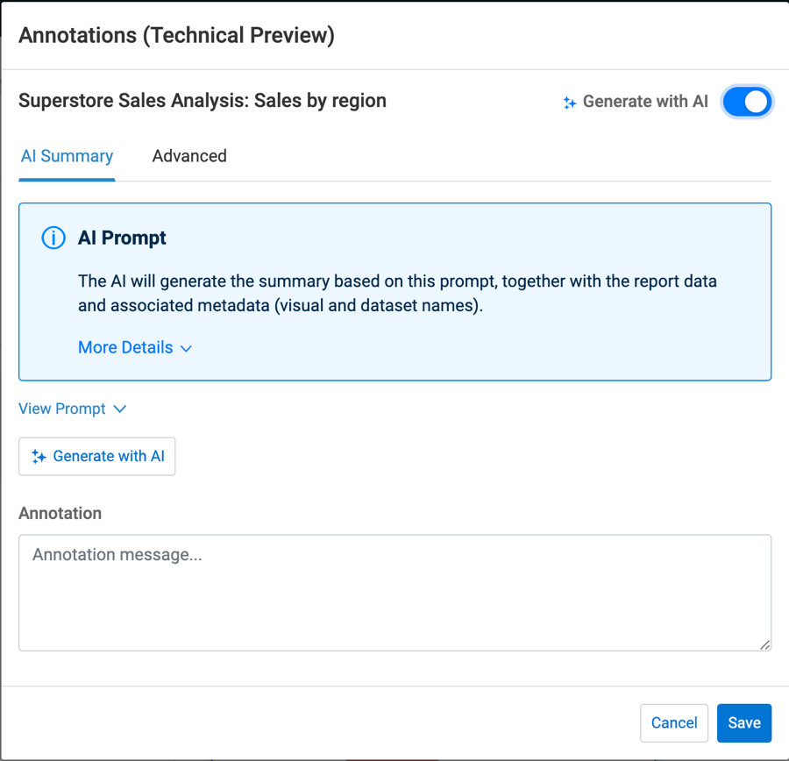Screen dimensions: 789x761
Task: Switch to the AI Summary tab
Action: 67,156
